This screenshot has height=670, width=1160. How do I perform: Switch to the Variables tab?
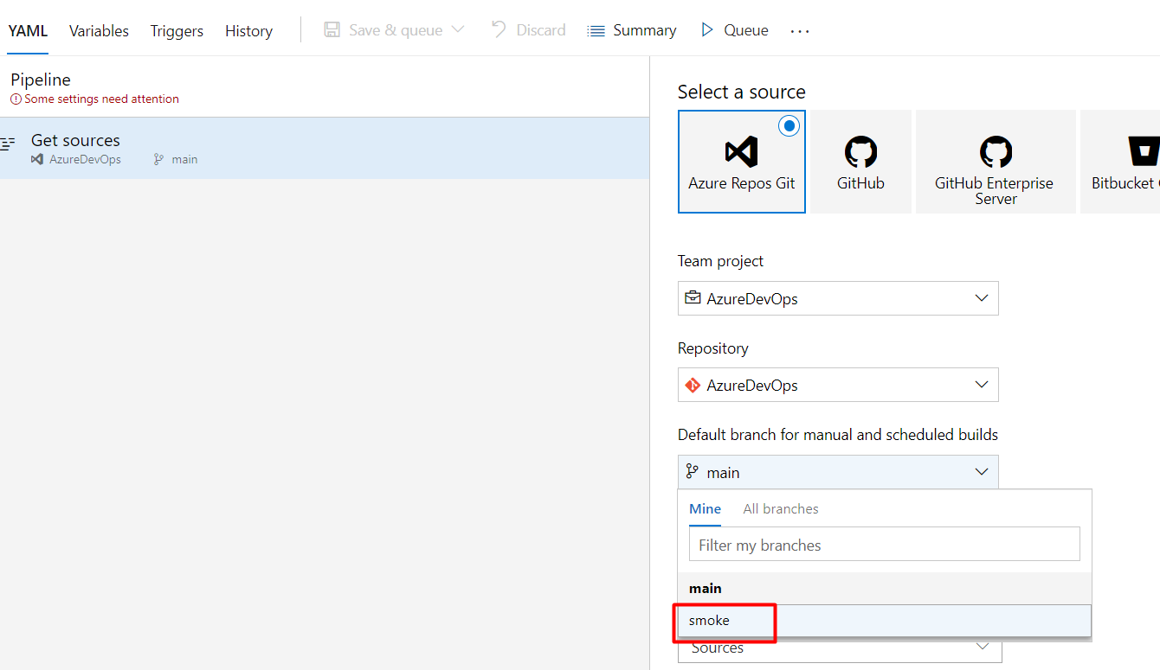coord(99,31)
